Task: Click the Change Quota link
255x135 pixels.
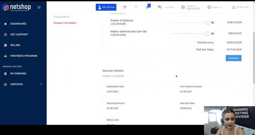Action: pos(61,17)
